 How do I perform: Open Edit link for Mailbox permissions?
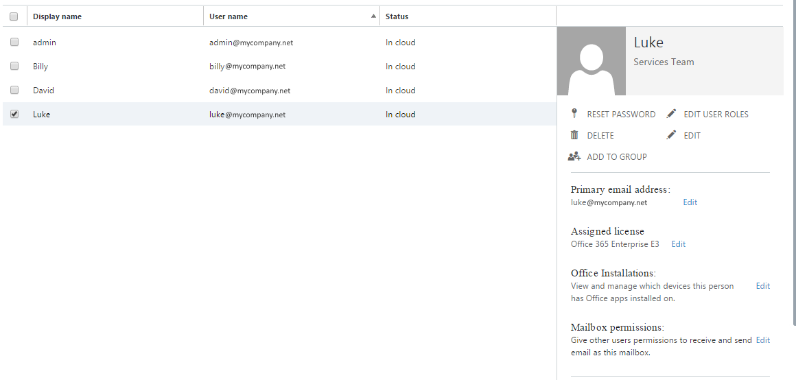click(x=762, y=340)
